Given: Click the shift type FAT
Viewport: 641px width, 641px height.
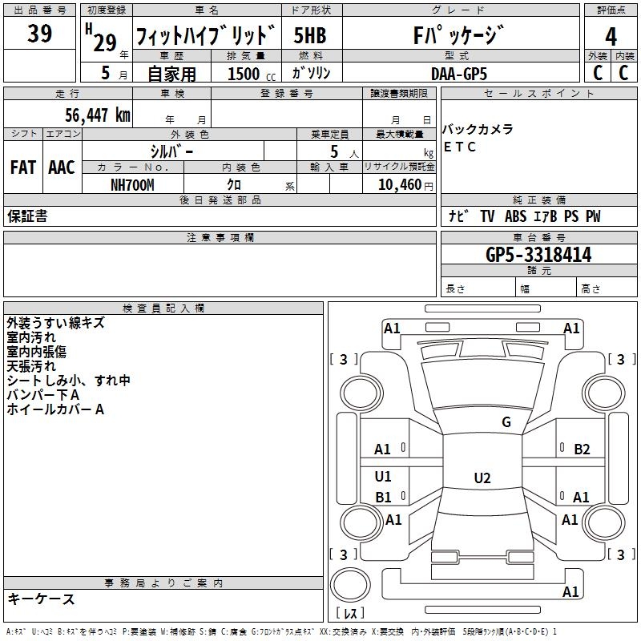Looking at the screenshot, I should point(23,167).
